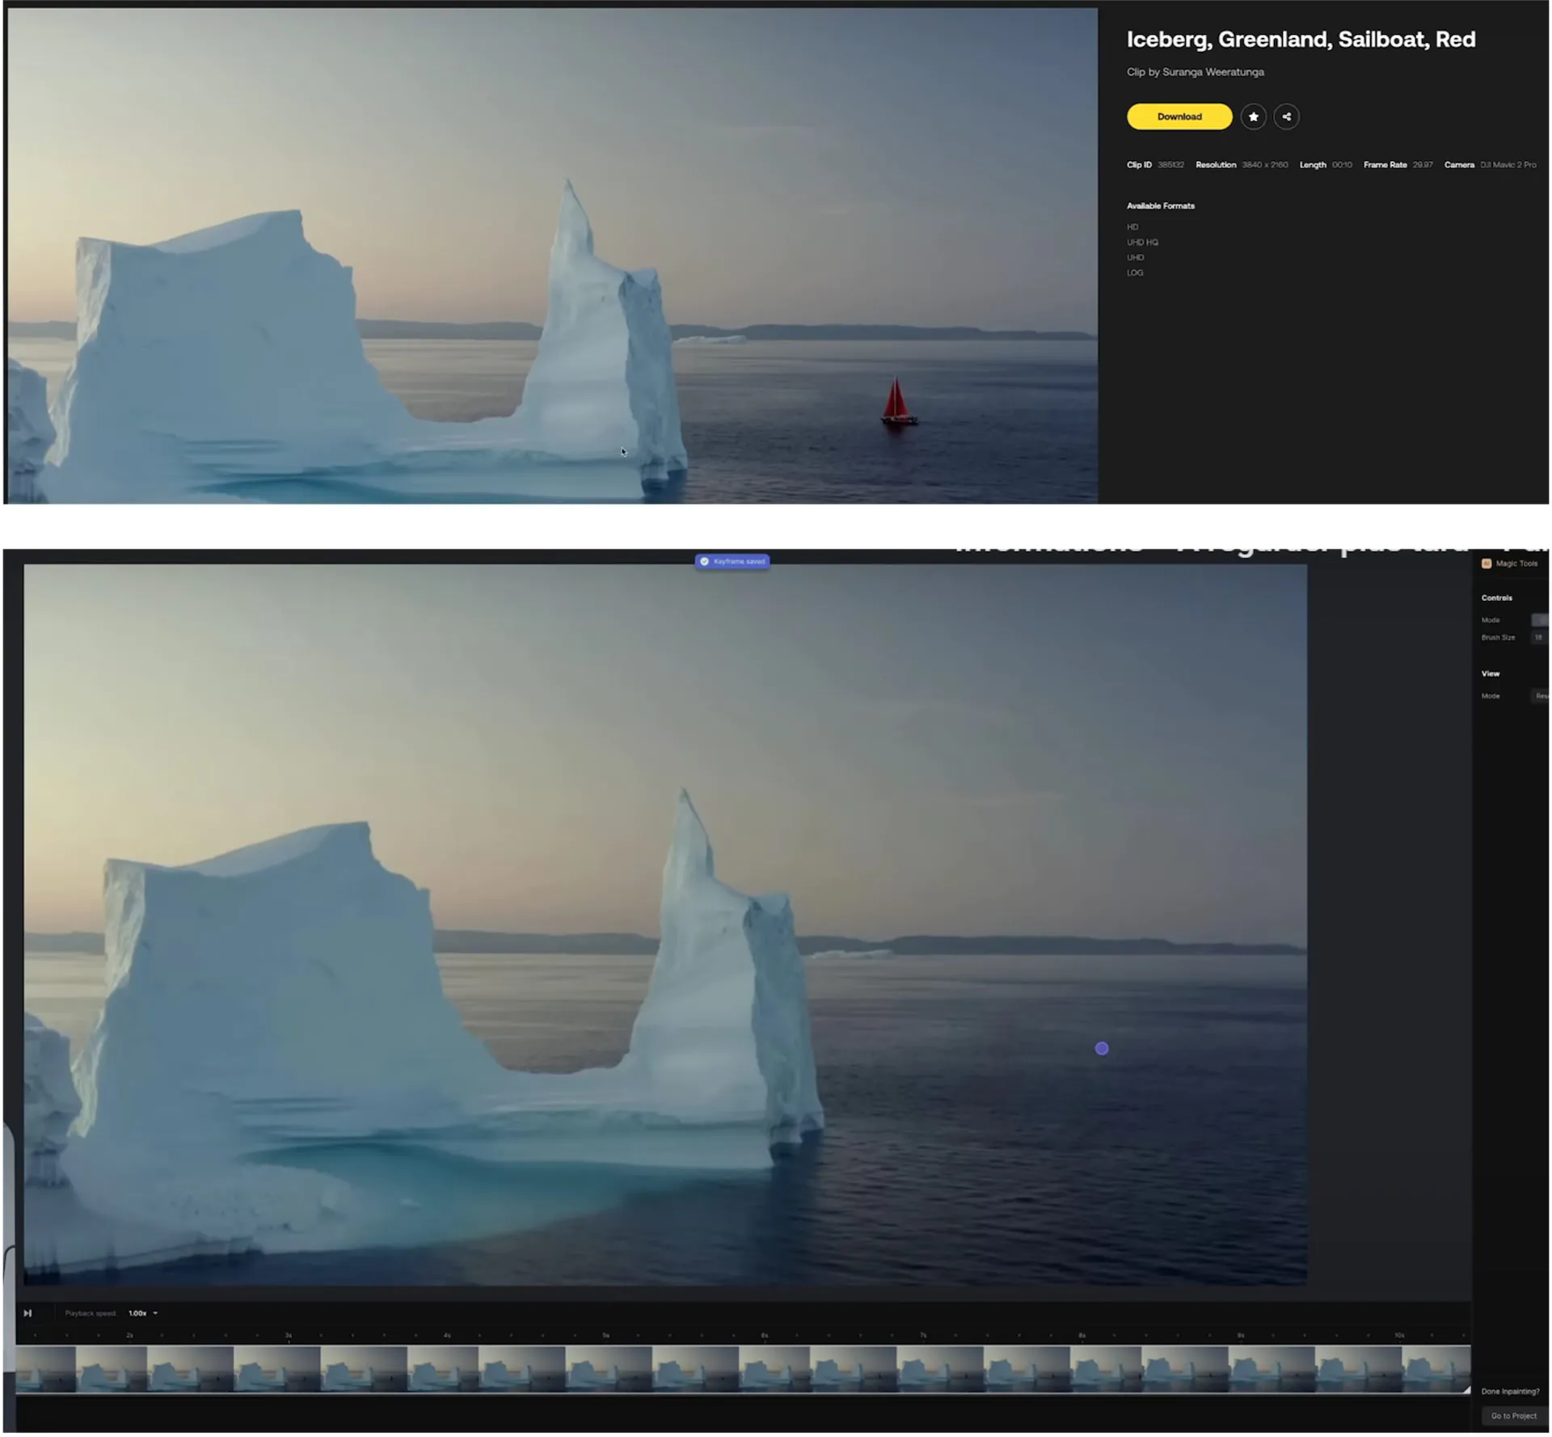Open the share options icon

[1286, 116]
